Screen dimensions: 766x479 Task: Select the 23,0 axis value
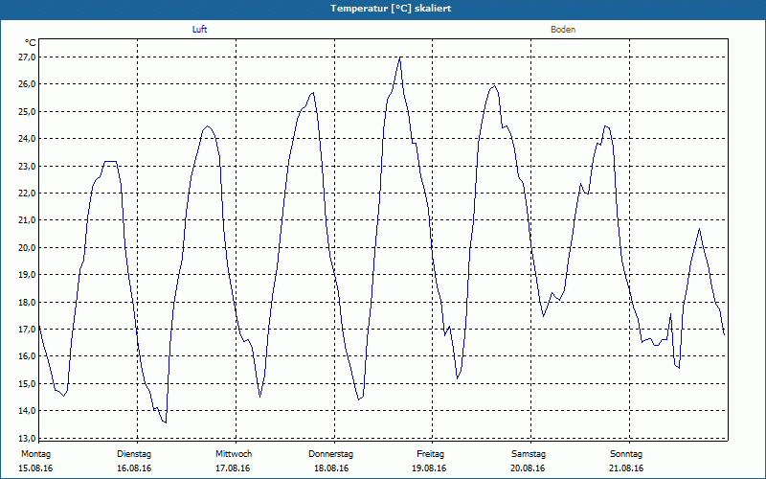click(28, 166)
